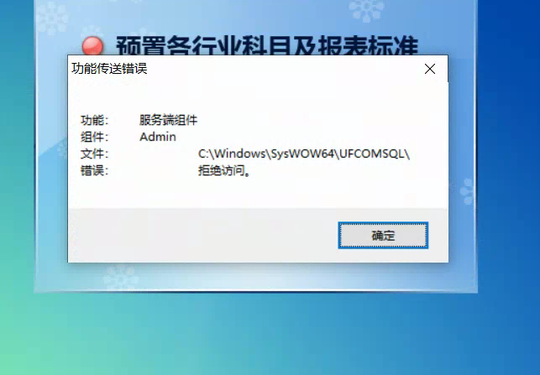The image size is (540, 375).
Task: Select the 服务端组件 value text
Action: [169, 120]
